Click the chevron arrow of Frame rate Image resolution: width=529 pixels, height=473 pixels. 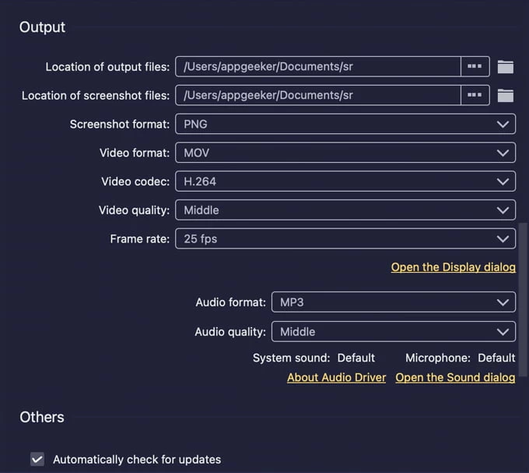coord(503,239)
